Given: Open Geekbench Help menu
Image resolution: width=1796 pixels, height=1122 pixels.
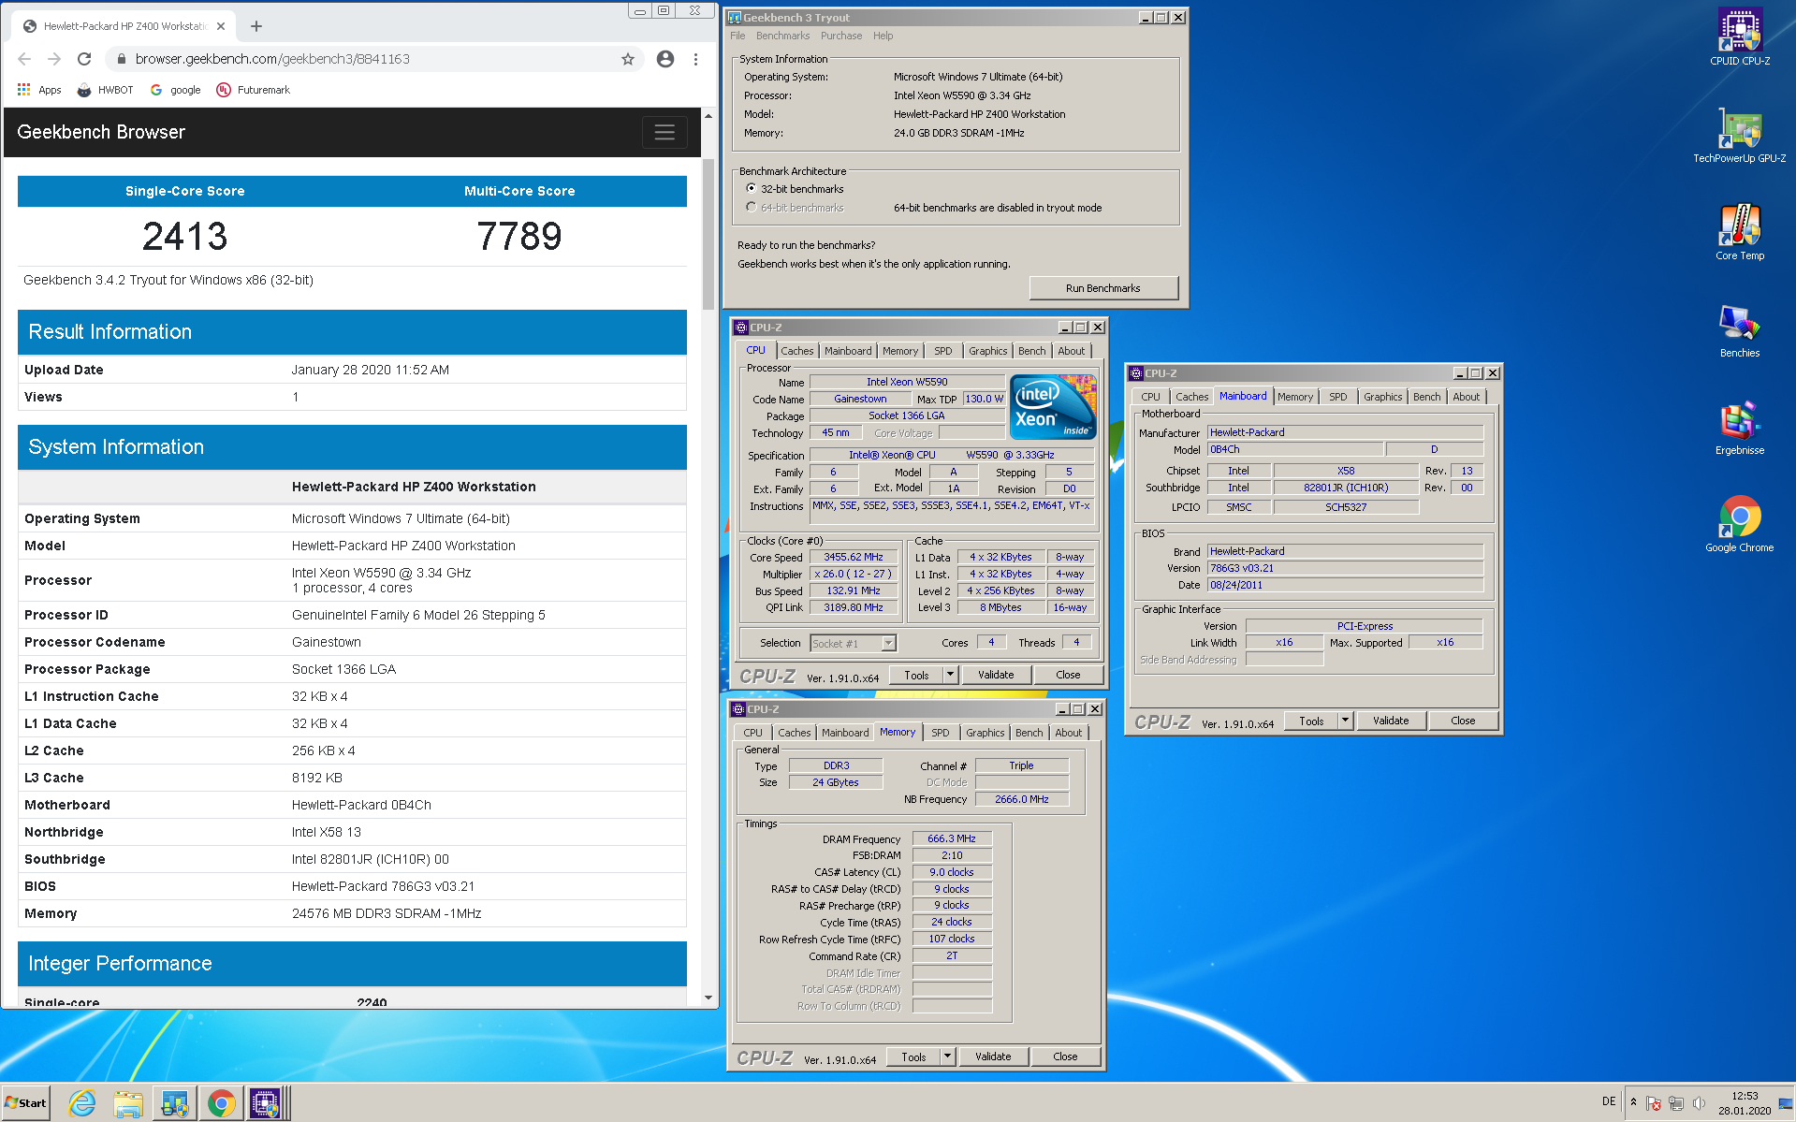Looking at the screenshot, I should 883,36.
